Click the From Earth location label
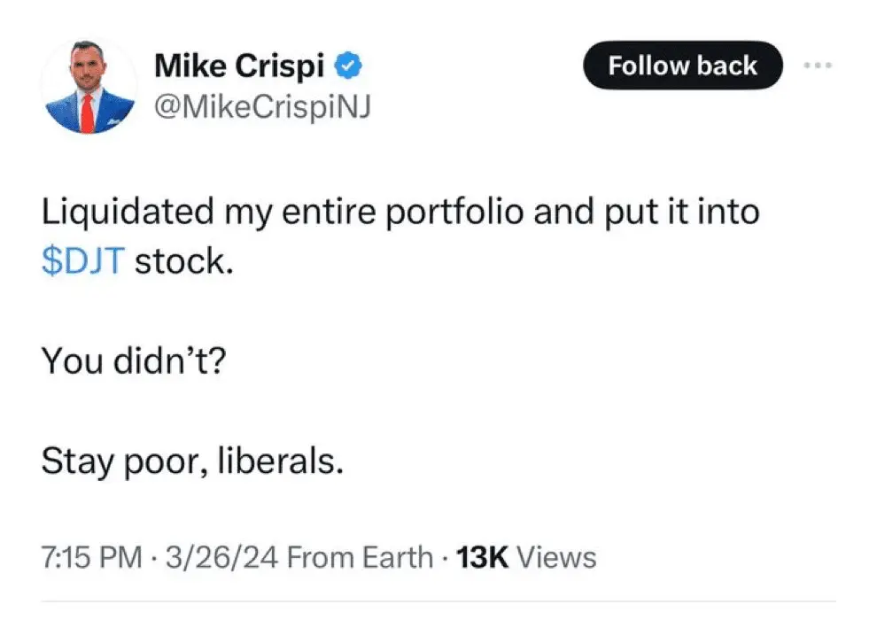The image size is (877, 620). point(360,557)
